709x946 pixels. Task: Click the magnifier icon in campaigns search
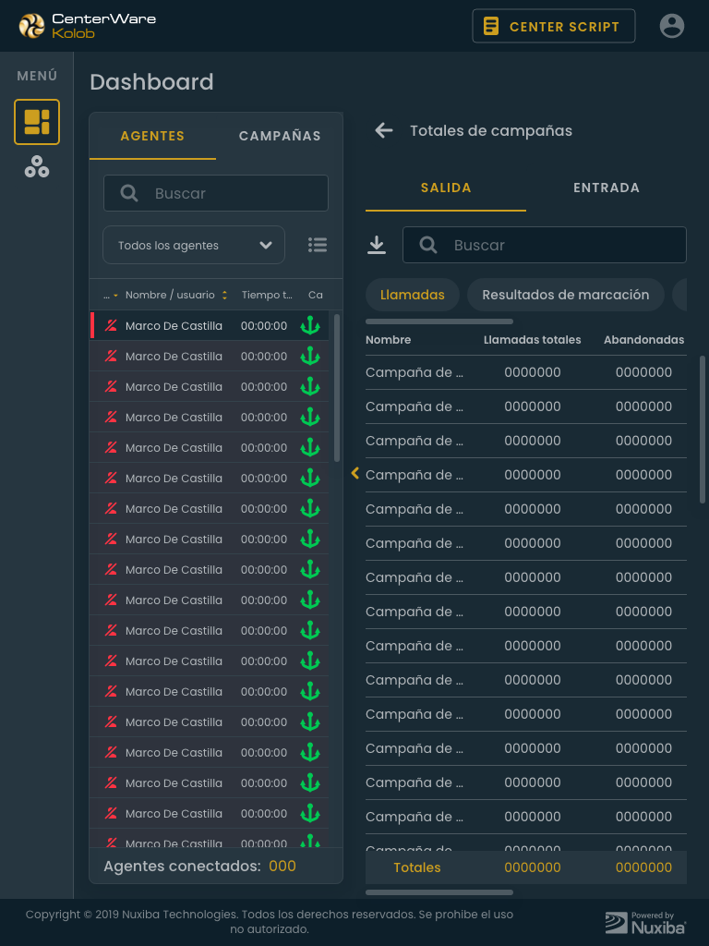pyautogui.click(x=428, y=245)
